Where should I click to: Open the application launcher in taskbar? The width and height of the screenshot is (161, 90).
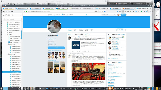point(2,88)
